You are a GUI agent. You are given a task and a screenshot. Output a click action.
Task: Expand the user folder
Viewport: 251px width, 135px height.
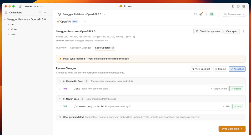click(x=8, y=34)
